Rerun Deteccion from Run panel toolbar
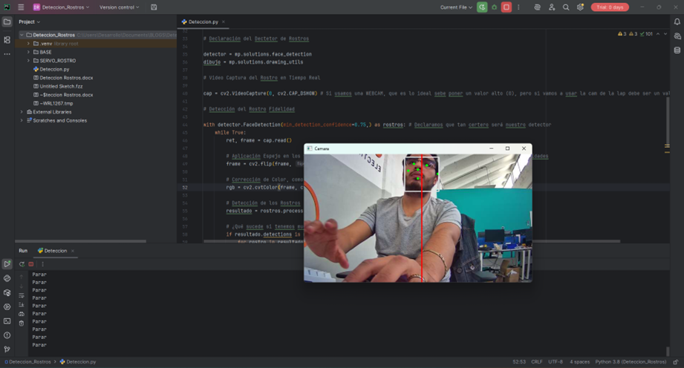 (22, 264)
